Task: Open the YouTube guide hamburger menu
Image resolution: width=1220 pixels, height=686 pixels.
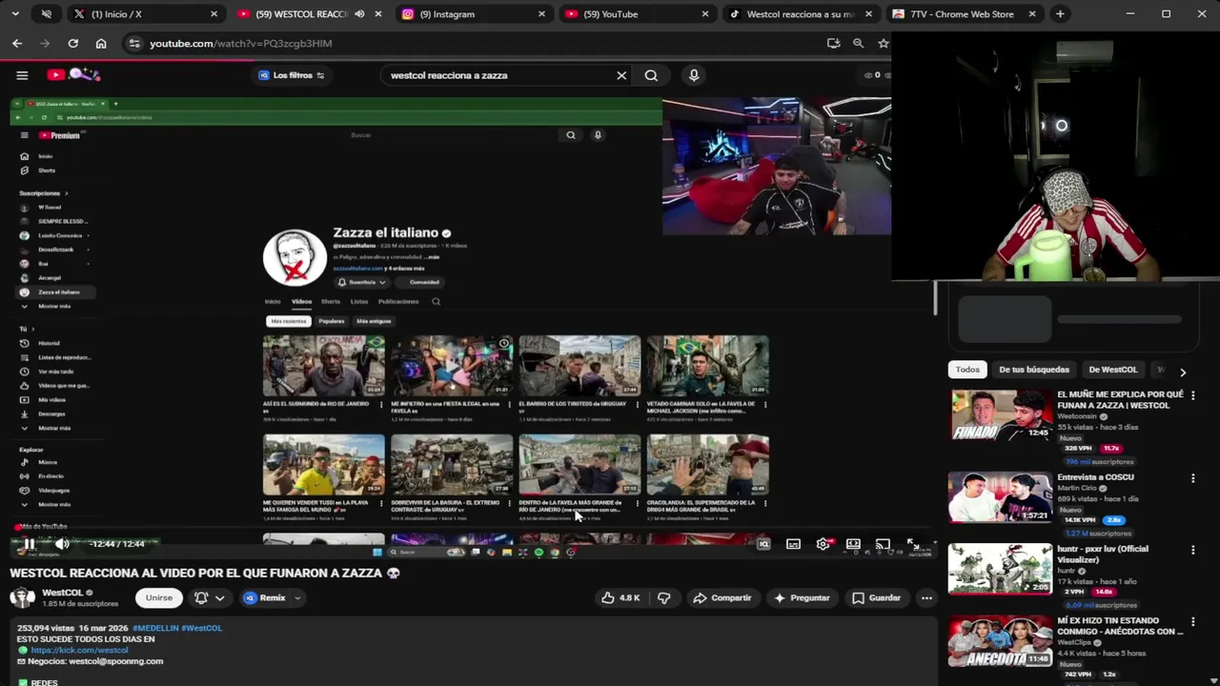Action: click(x=22, y=75)
